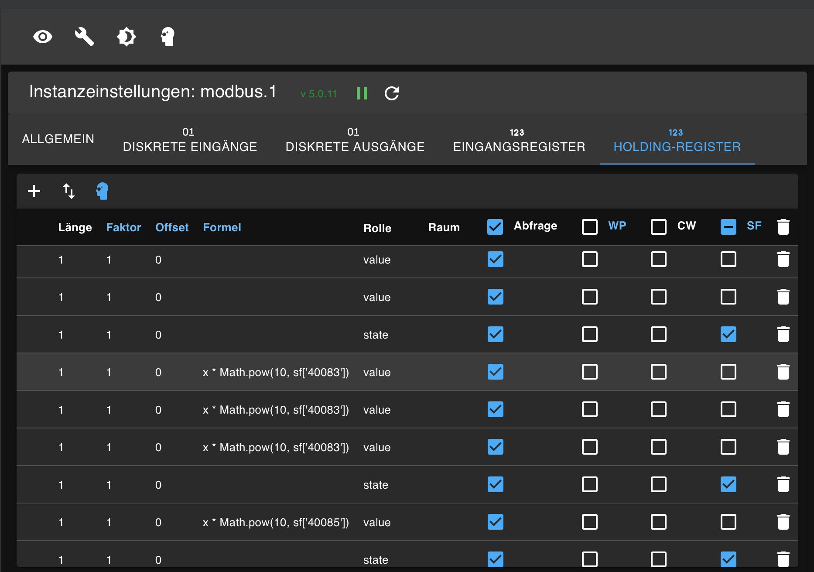Toggle the Abfrage header checkbox
814x572 pixels.
495,227
